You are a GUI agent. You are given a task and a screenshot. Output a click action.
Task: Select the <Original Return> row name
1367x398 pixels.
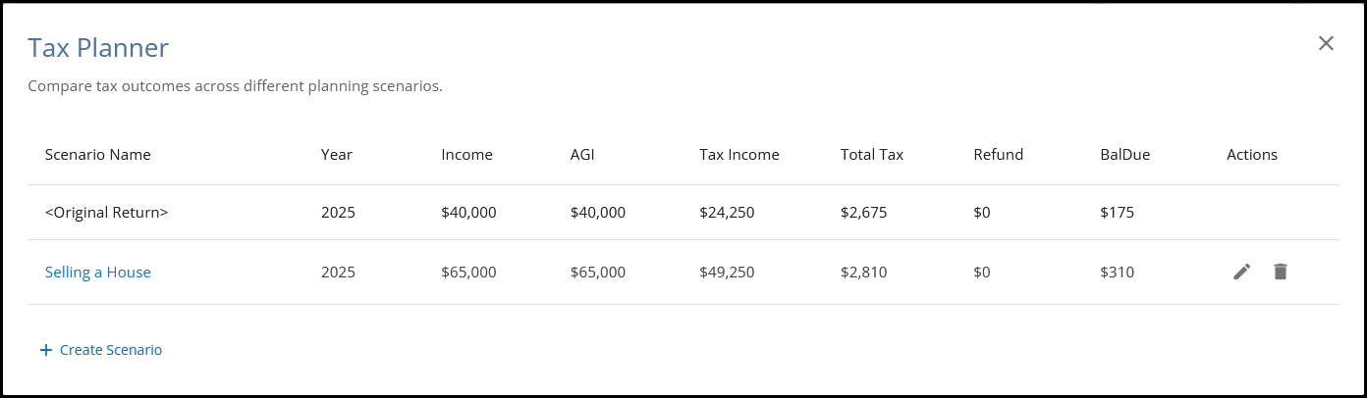(107, 212)
